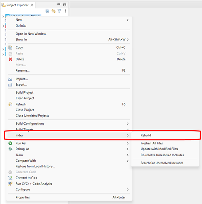
Task: Toggle the Link with Editor icon
Action: click(x=54, y=11)
